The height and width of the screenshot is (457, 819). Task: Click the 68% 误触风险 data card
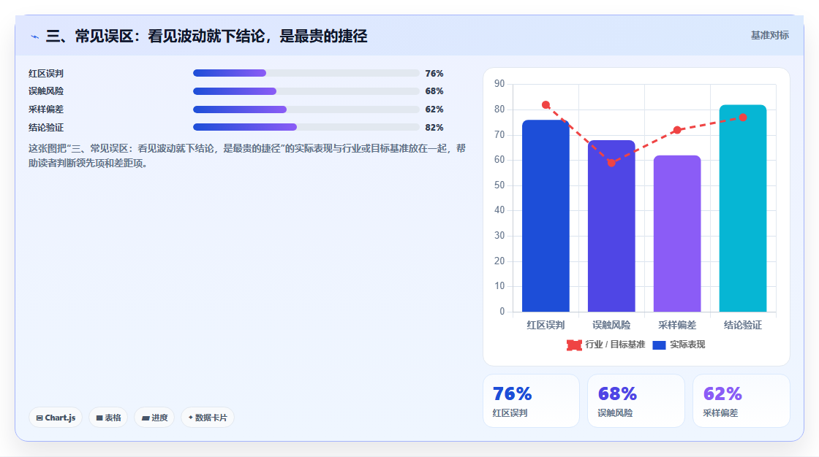pos(636,401)
